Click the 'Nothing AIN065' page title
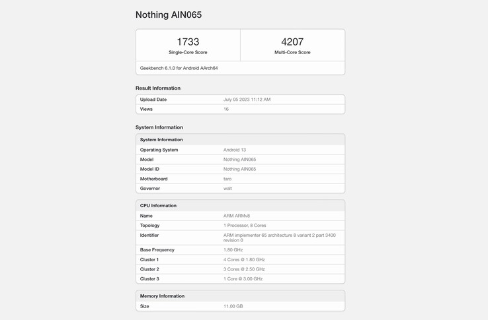This screenshot has width=488, height=320. tap(169, 15)
